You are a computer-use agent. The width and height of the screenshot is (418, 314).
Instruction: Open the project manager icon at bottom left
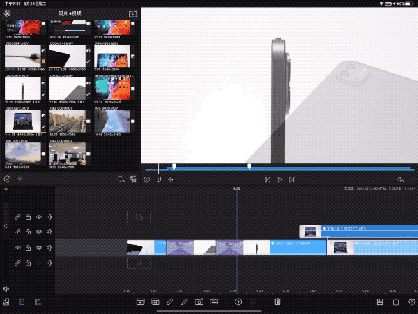pyautogui.click(x=6, y=301)
